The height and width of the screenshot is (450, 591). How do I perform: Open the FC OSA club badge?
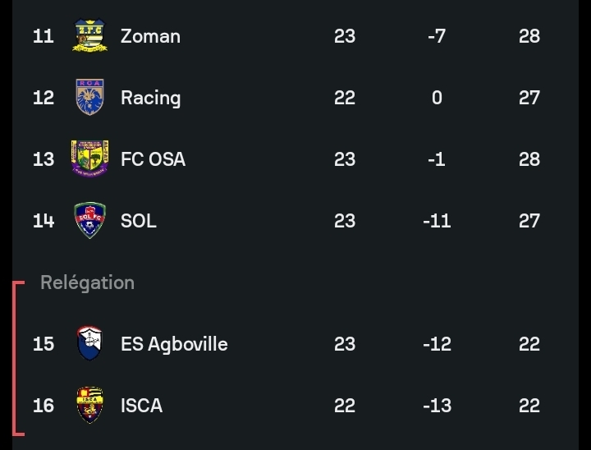[x=89, y=159]
